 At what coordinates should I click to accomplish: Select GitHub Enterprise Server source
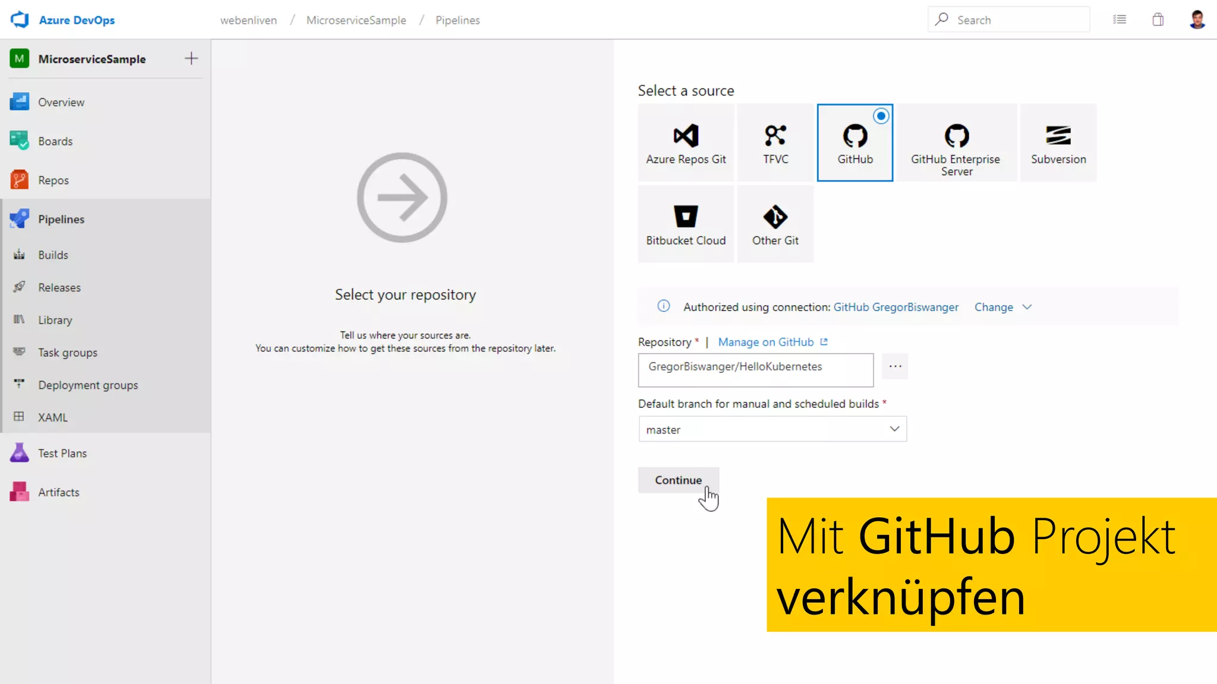[x=956, y=142]
